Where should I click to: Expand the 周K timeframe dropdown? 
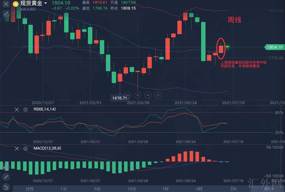pos(268,189)
